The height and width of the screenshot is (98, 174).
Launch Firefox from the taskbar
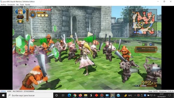click(80, 95)
